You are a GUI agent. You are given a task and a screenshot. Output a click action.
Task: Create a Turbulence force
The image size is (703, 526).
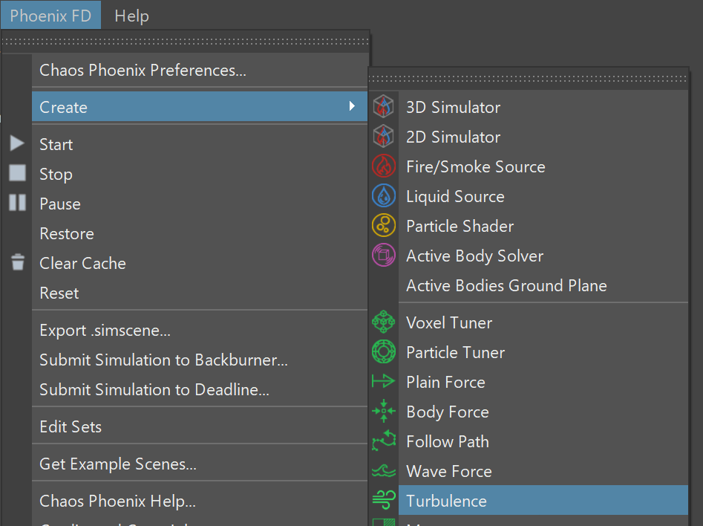coord(543,500)
